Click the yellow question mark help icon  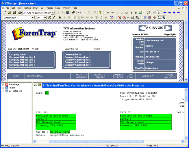[x=100, y=12]
